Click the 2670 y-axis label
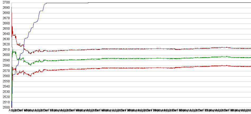This screenshot has width=251, height=114. click(x=5, y=18)
